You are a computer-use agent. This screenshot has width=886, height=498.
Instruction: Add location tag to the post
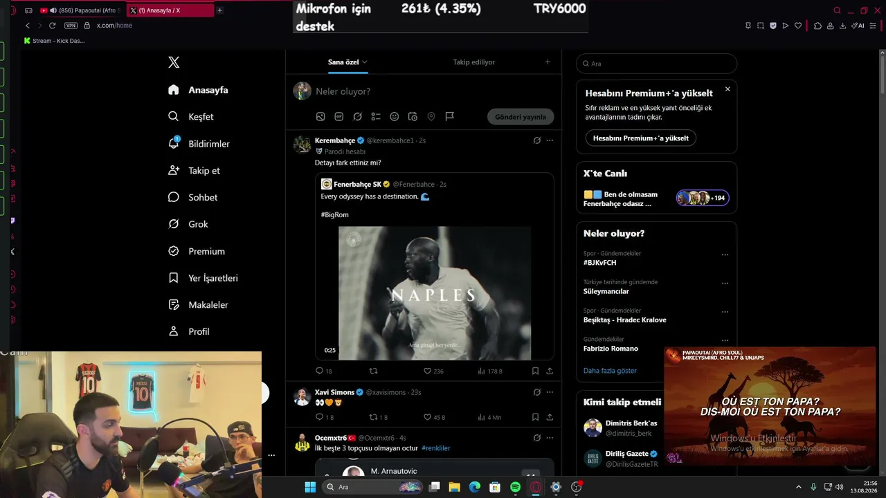pyautogui.click(x=431, y=117)
